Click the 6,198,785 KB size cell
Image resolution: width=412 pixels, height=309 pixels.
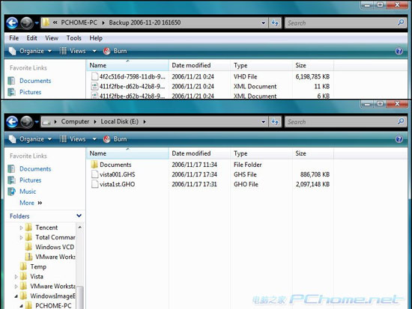tap(312, 76)
